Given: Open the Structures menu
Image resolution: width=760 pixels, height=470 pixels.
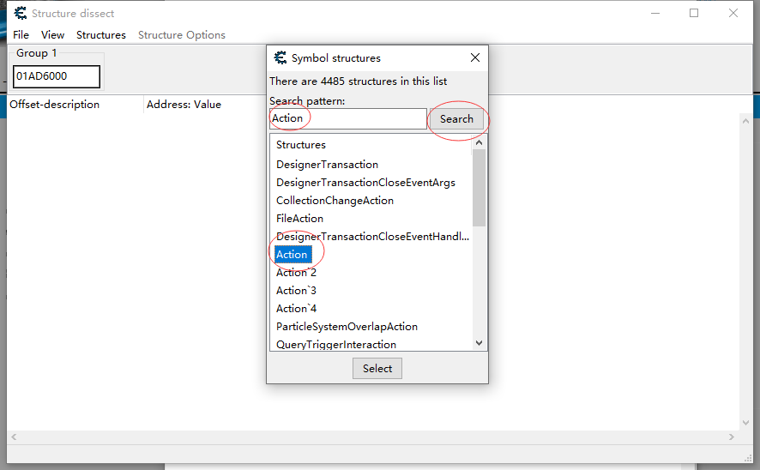Looking at the screenshot, I should (x=101, y=35).
